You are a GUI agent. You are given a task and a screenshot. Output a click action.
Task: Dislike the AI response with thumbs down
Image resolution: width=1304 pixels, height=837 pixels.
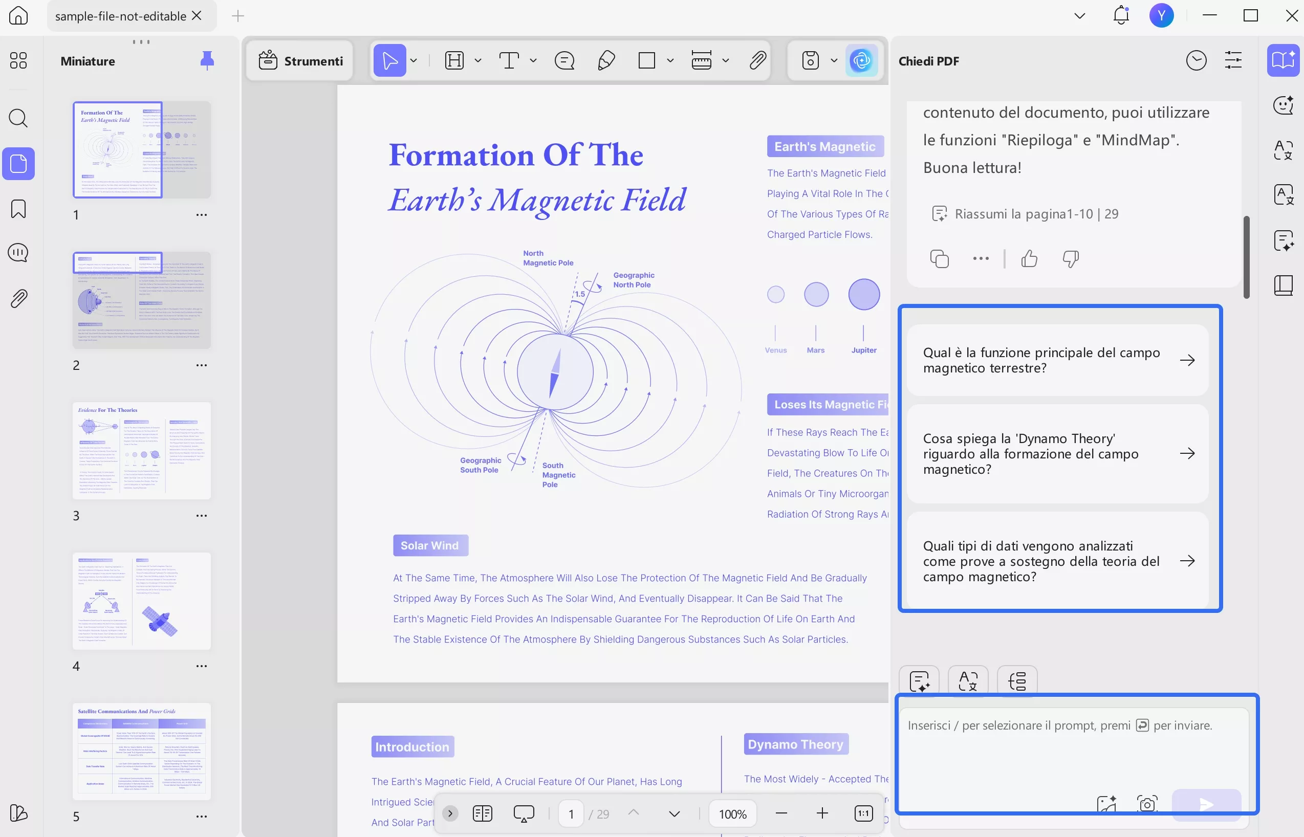[x=1070, y=259]
